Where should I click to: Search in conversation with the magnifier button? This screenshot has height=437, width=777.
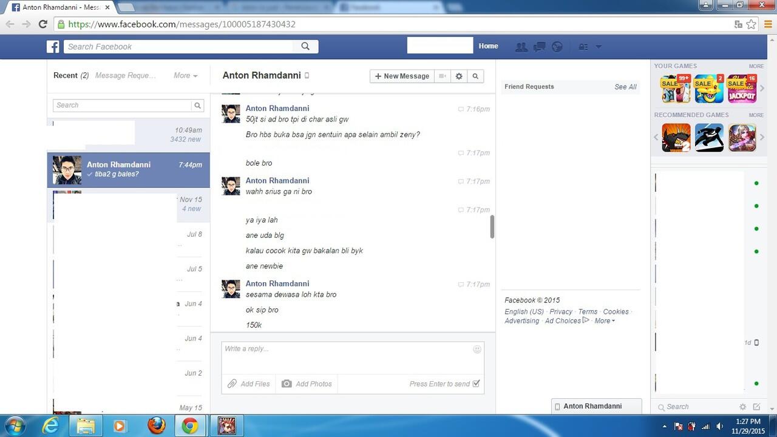[475, 76]
